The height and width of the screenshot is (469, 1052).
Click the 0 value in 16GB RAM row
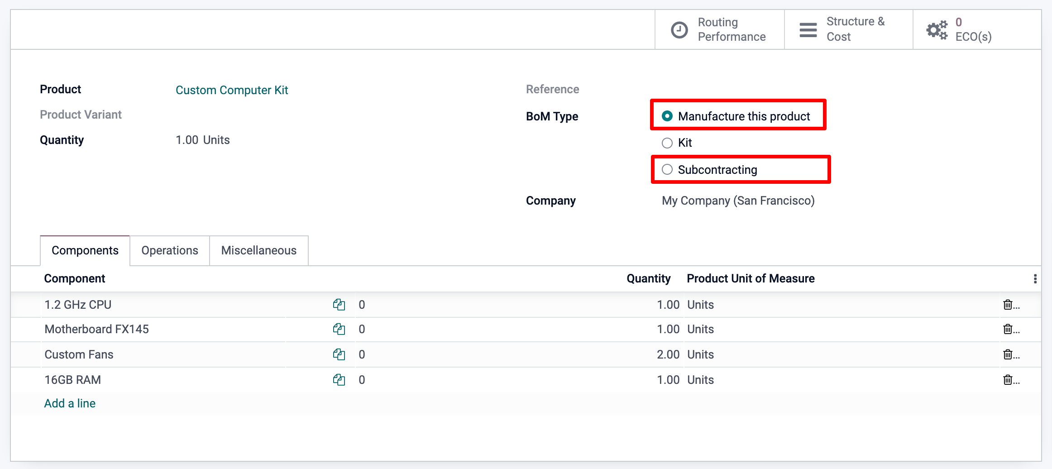click(x=362, y=380)
